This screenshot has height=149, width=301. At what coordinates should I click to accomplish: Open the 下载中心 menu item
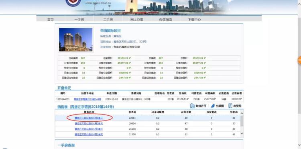[x=195, y=20]
